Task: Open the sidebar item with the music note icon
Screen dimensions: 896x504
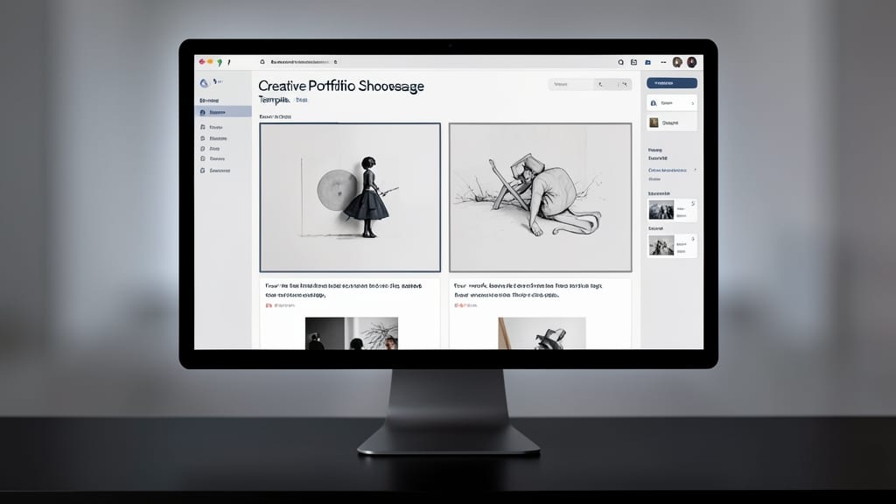Action: click(212, 128)
